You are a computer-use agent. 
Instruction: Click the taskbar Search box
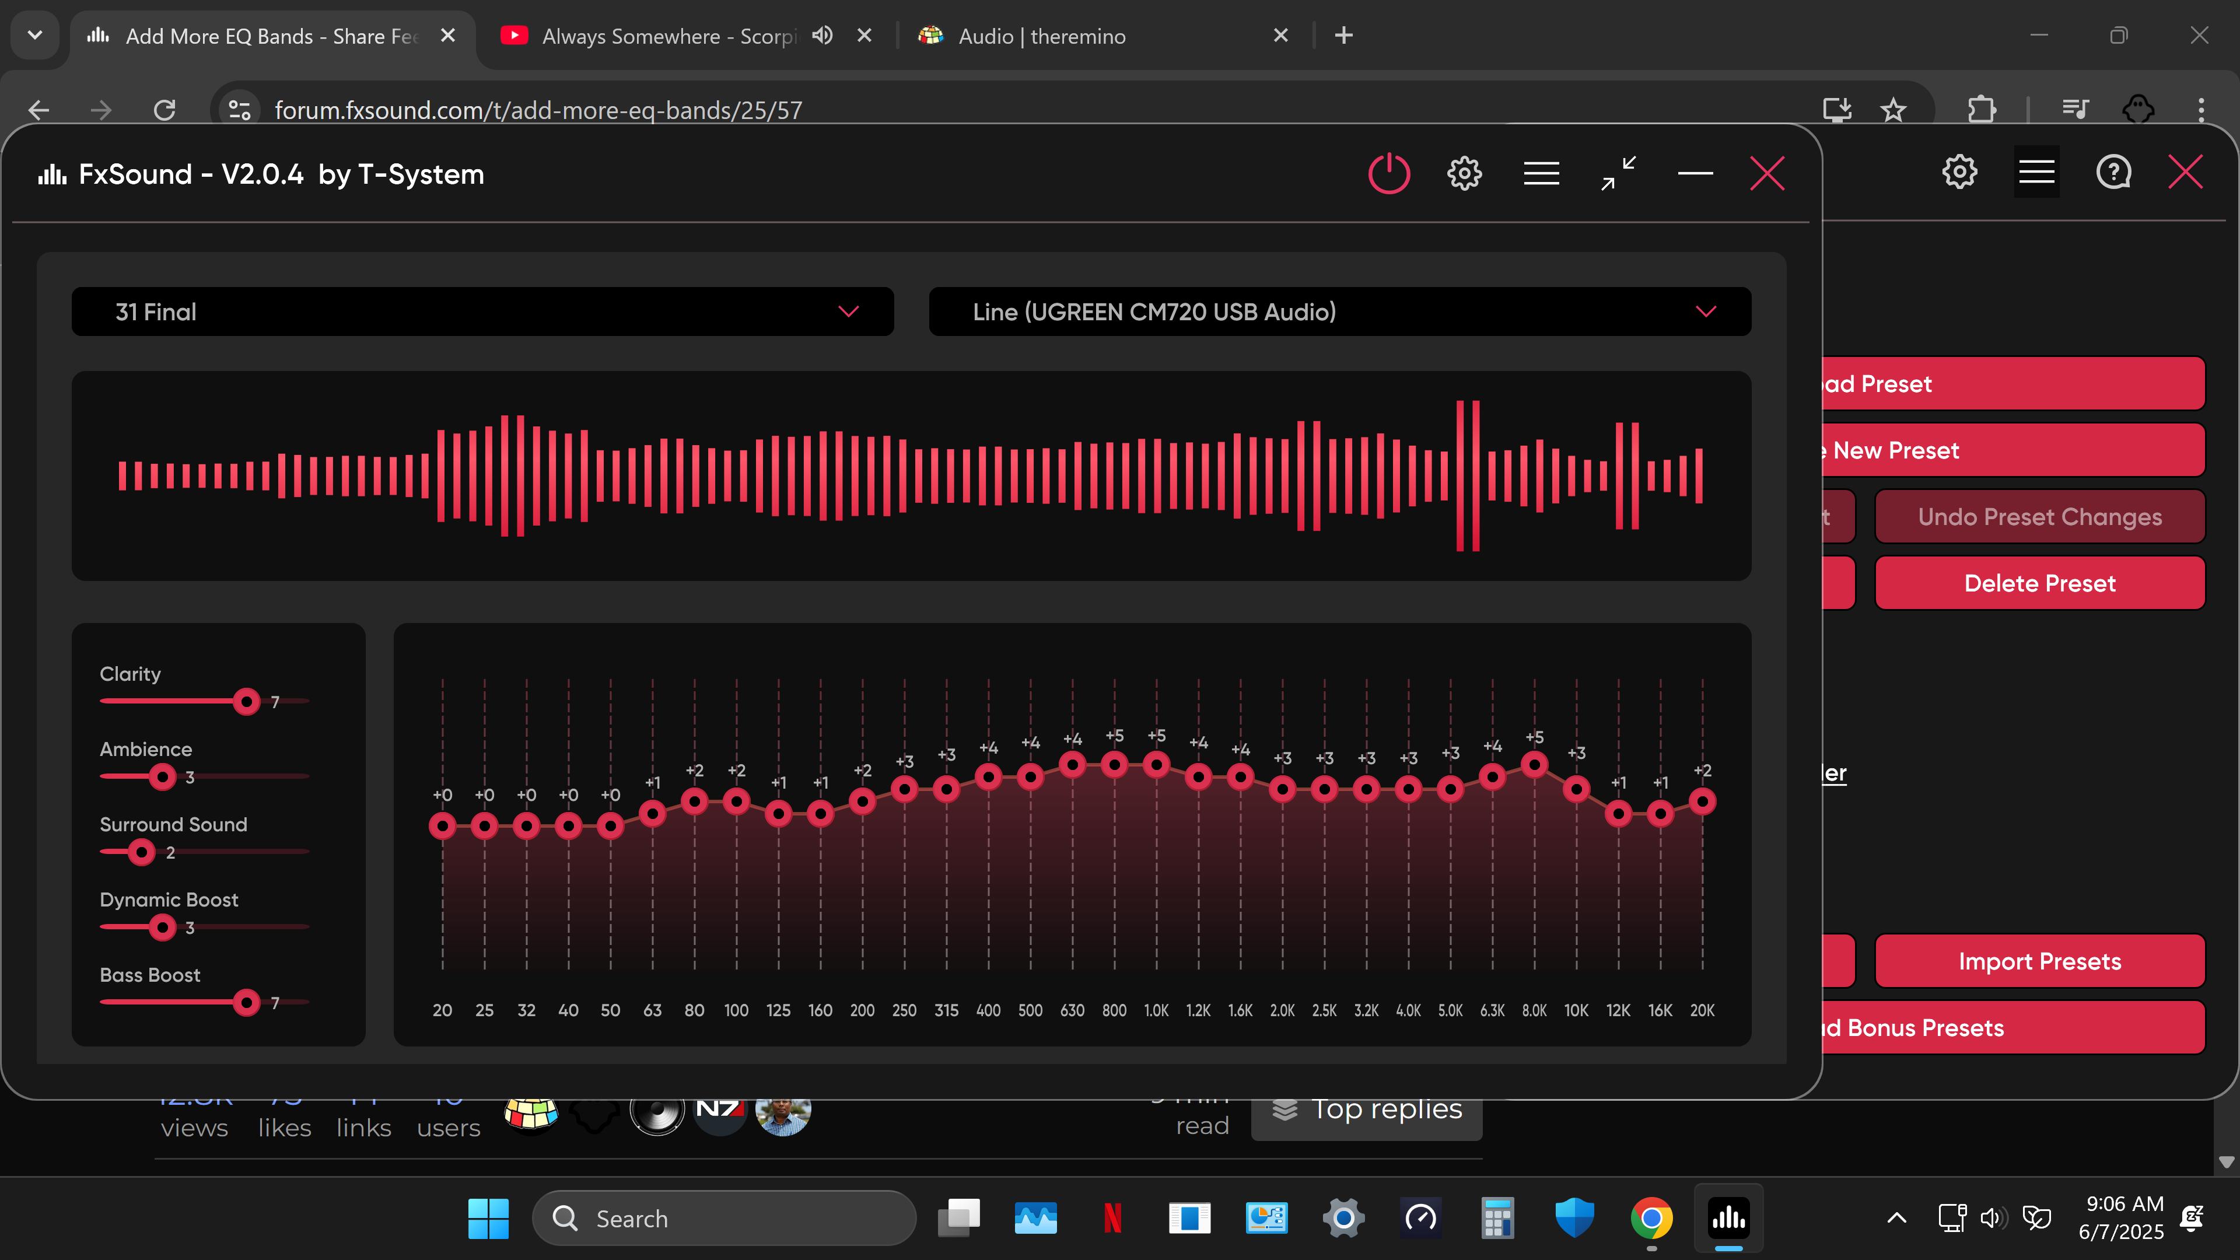tap(724, 1218)
